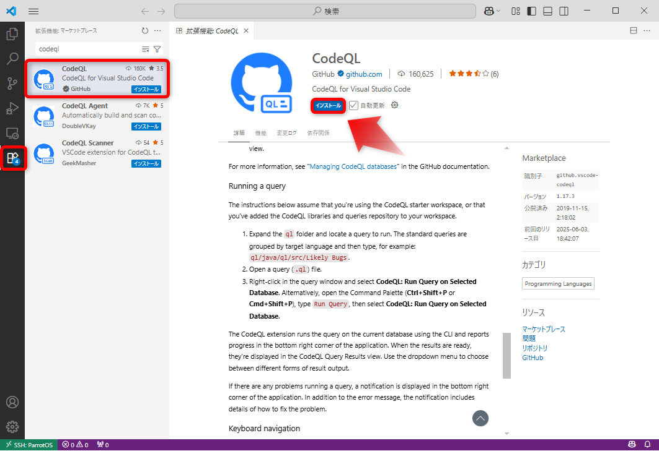Open the Extensions view icon

[x=12, y=158]
